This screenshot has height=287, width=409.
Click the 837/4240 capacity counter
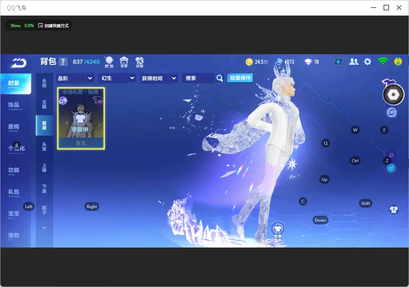point(86,62)
